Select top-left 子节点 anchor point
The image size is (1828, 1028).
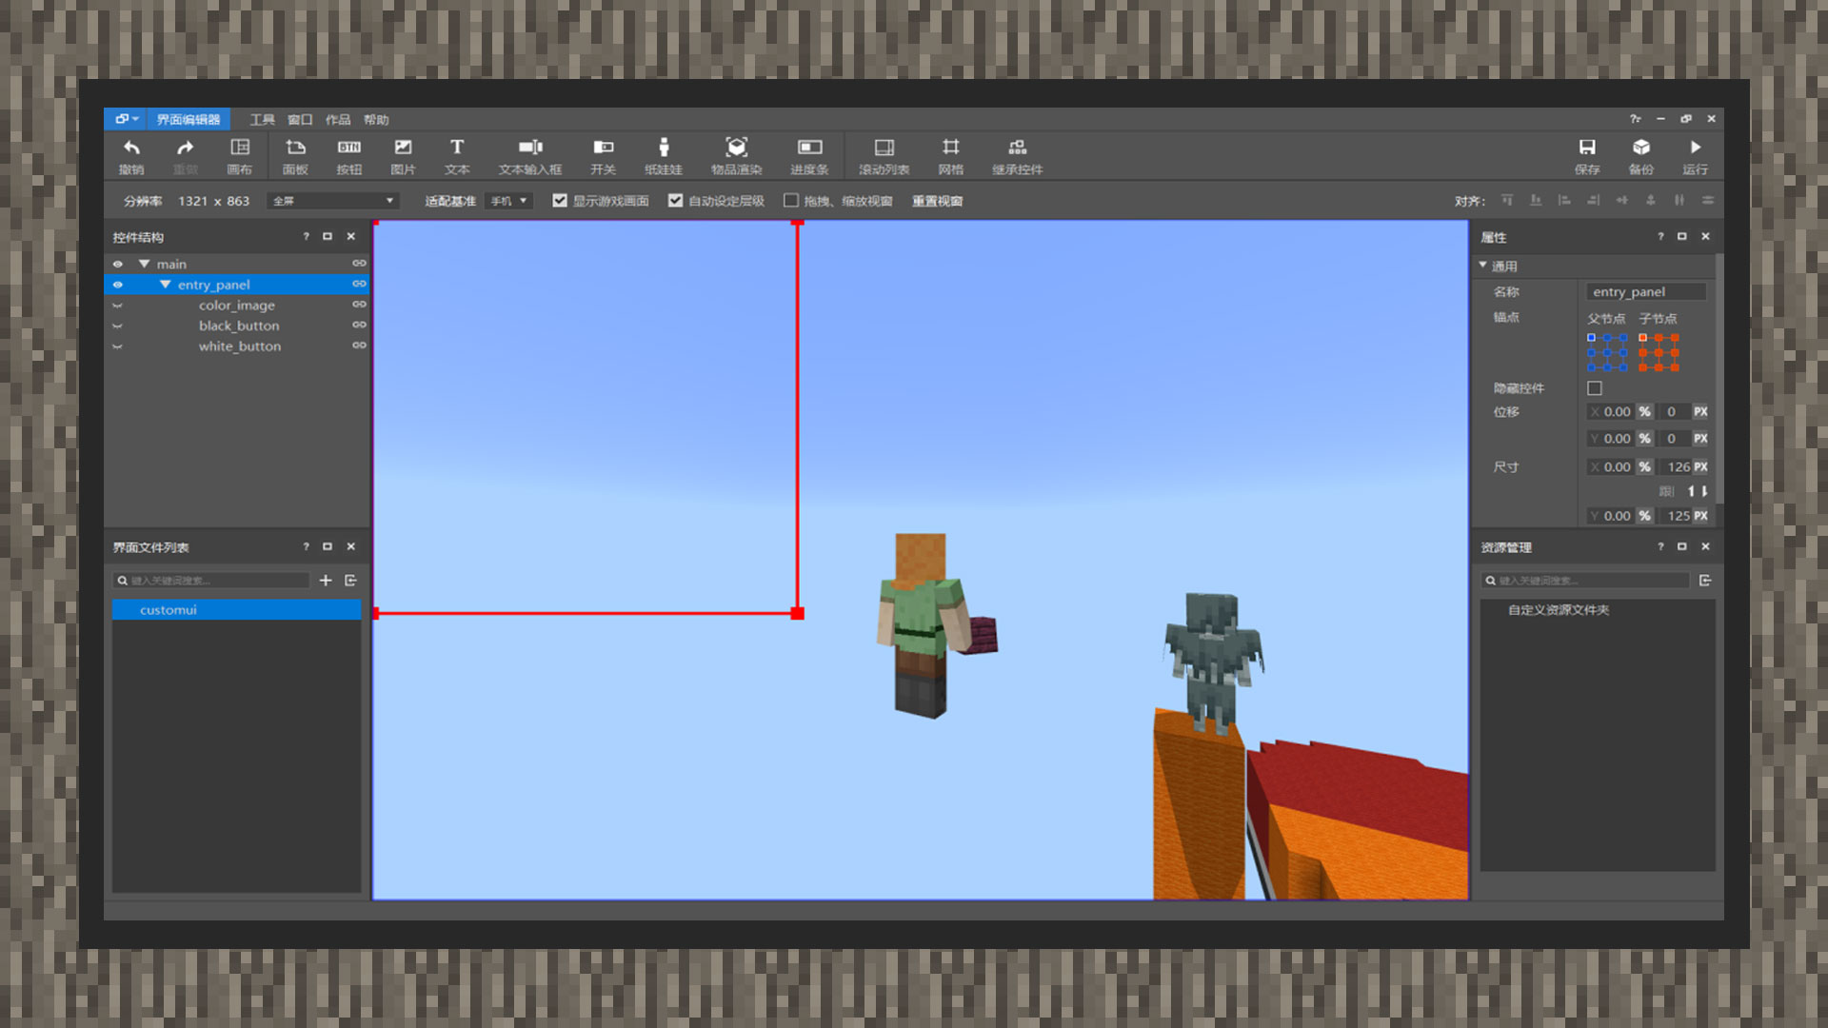tap(1642, 338)
